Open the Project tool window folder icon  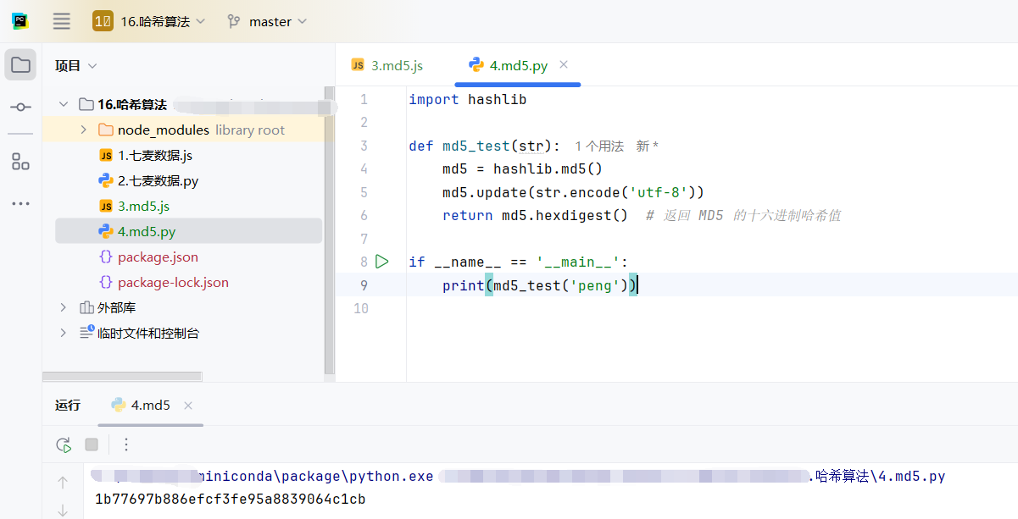tap(20, 65)
